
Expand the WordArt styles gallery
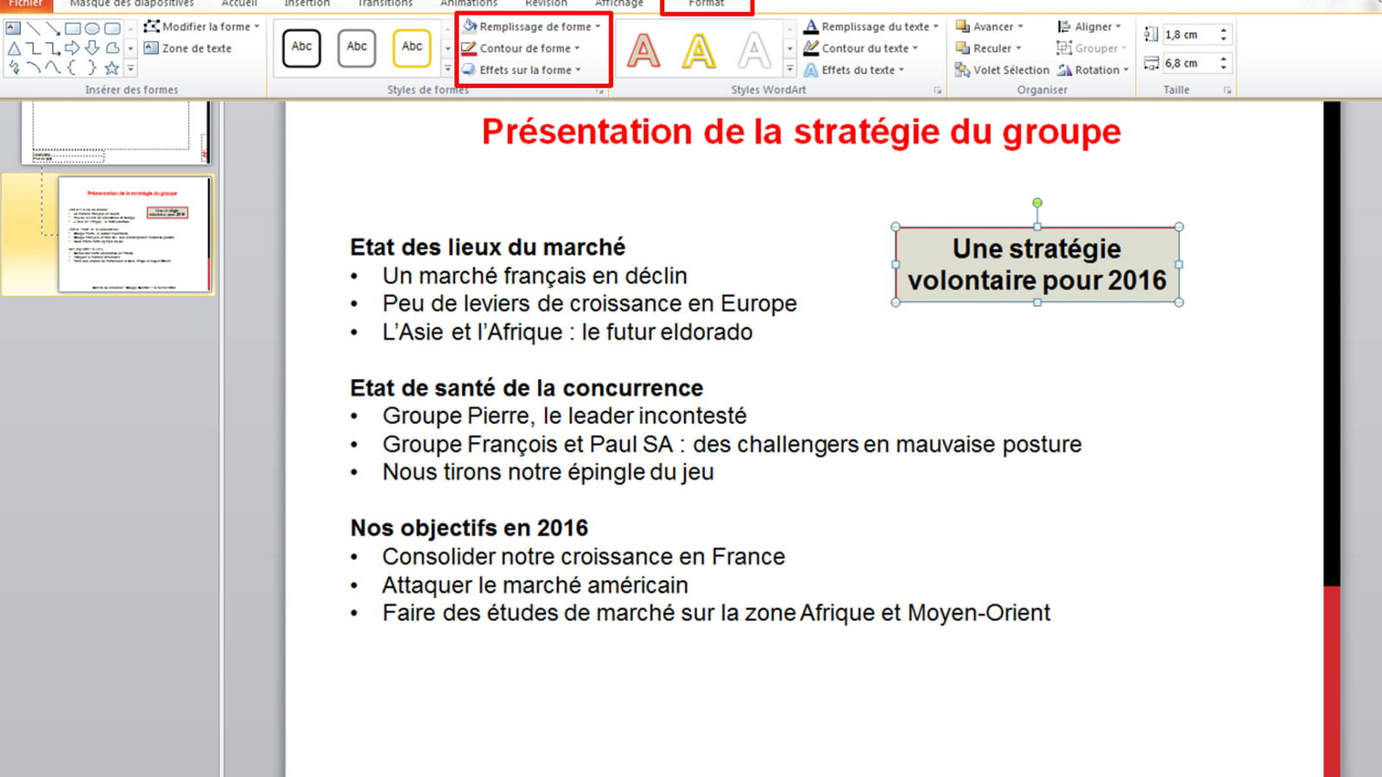pos(789,69)
